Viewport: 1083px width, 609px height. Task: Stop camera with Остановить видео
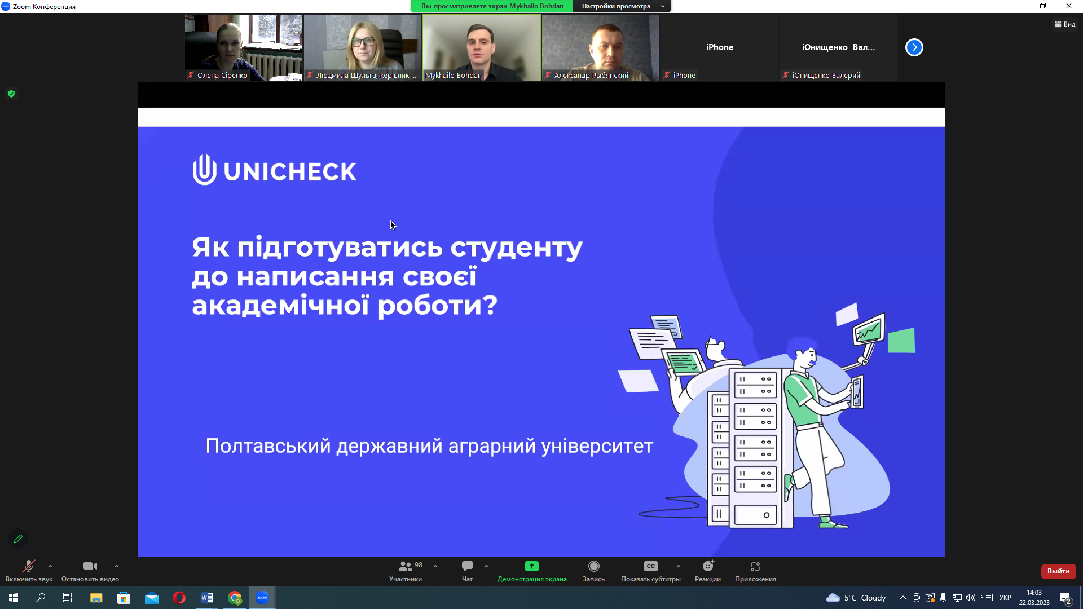[90, 571]
